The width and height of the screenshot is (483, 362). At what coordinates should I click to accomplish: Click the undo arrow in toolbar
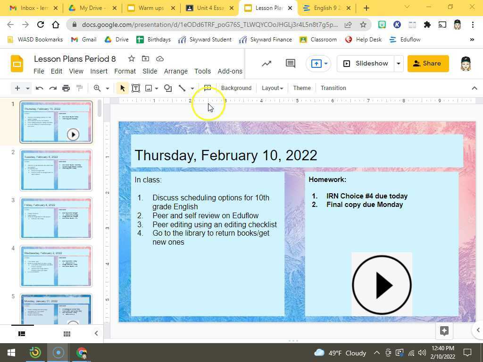pos(39,88)
